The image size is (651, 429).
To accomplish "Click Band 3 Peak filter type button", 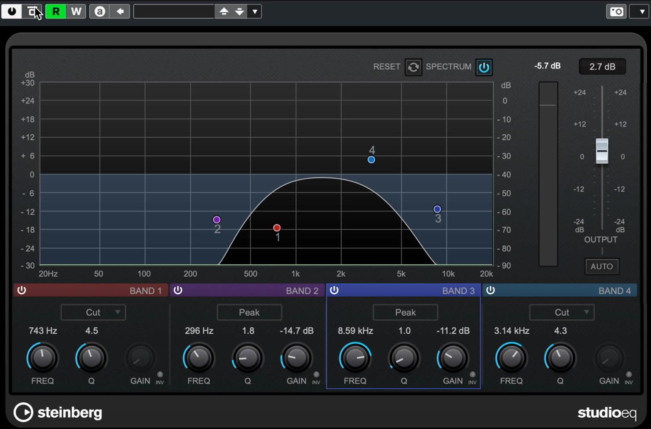I will [406, 312].
